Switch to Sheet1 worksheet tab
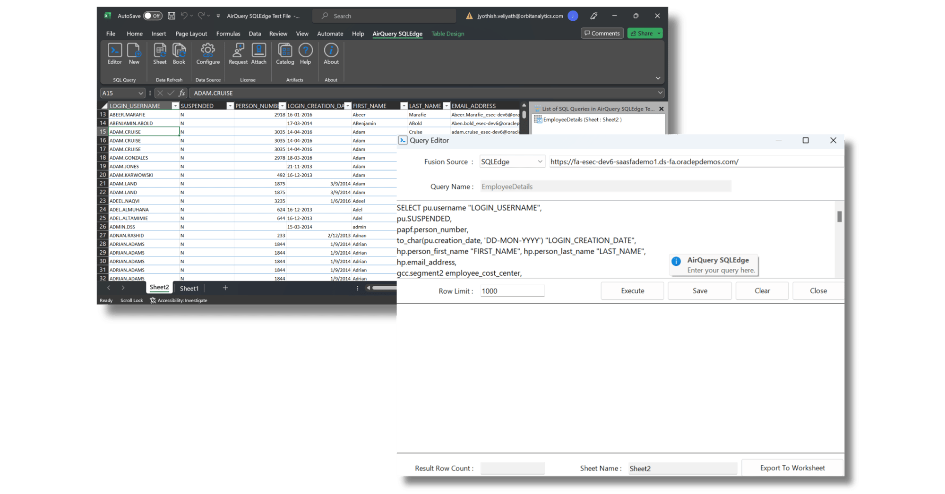 (189, 288)
